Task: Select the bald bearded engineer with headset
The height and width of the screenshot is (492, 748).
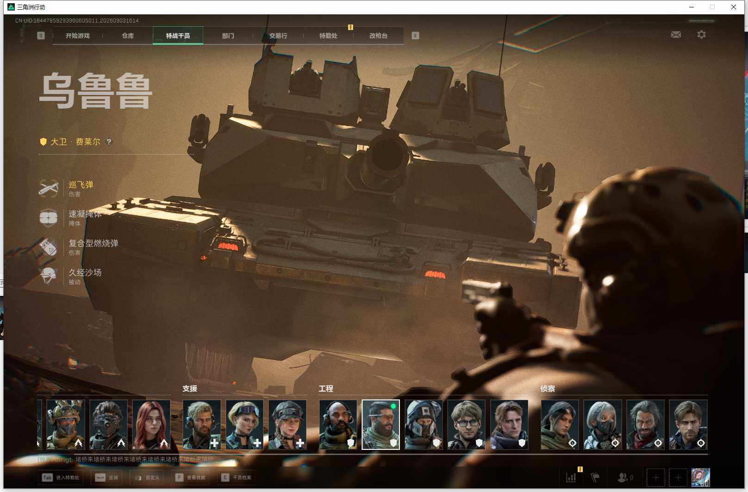Action: coord(338,425)
